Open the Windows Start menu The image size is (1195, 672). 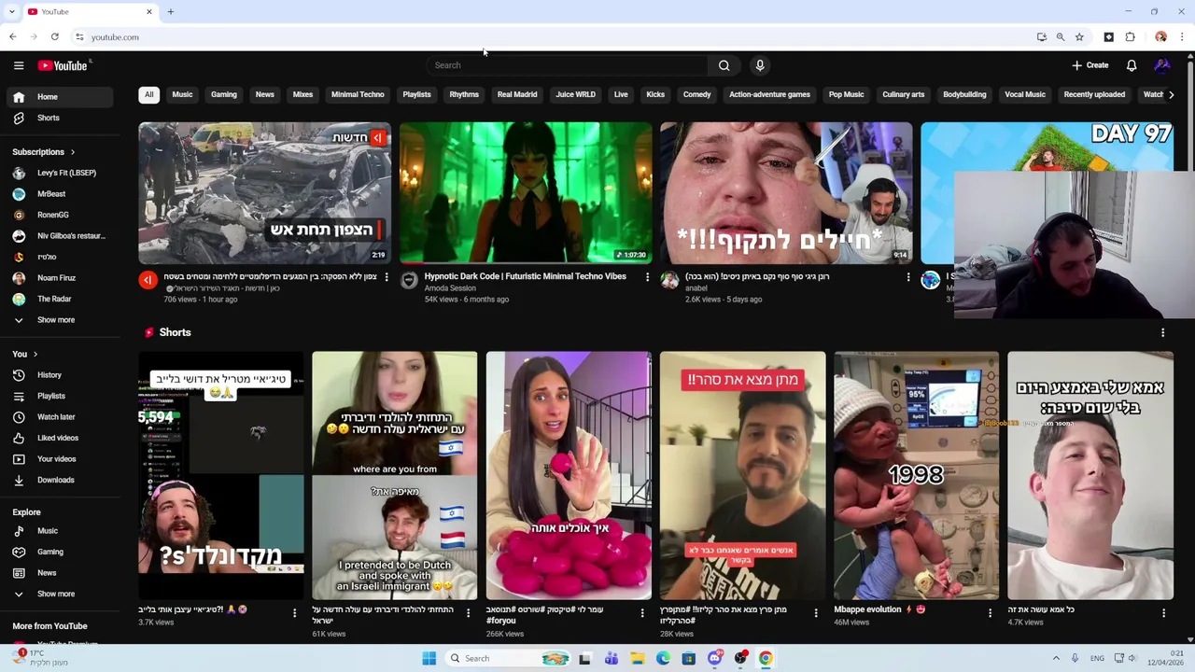(429, 658)
